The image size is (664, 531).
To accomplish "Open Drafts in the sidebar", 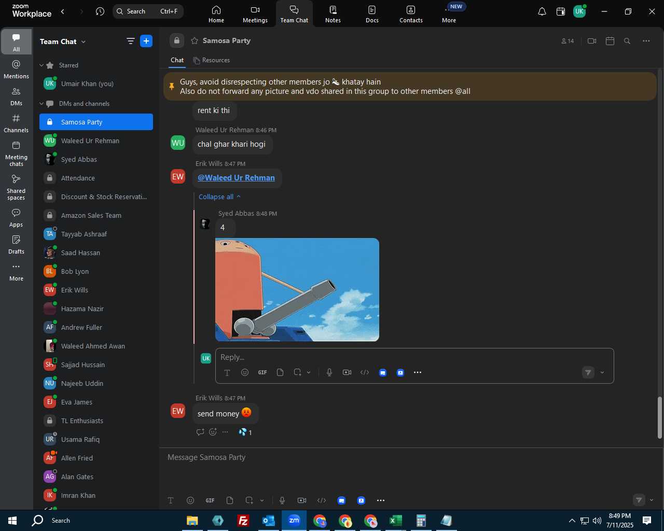I will pyautogui.click(x=16, y=245).
